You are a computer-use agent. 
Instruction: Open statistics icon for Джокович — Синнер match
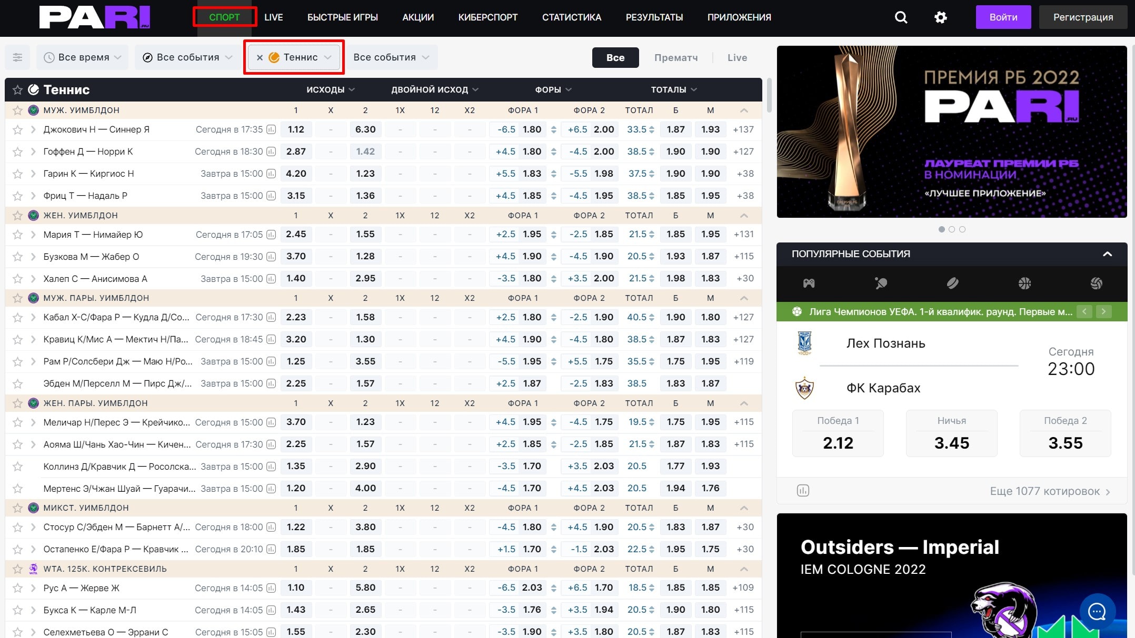point(271,129)
